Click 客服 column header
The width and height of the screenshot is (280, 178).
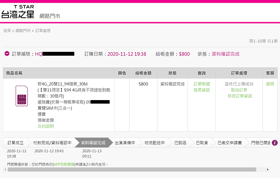tap(270, 73)
